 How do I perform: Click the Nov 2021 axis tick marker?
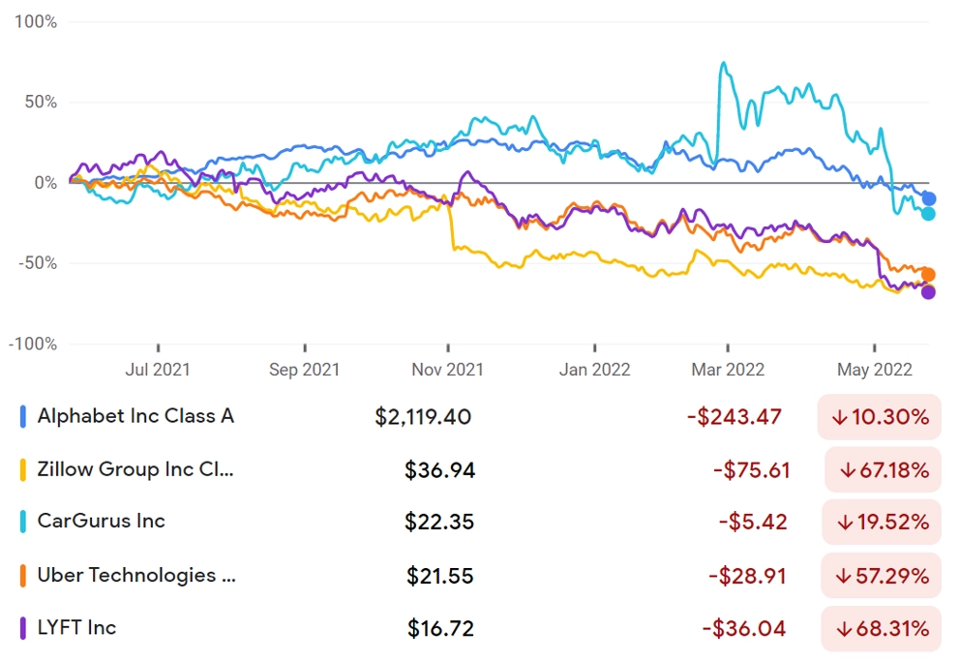(x=448, y=347)
